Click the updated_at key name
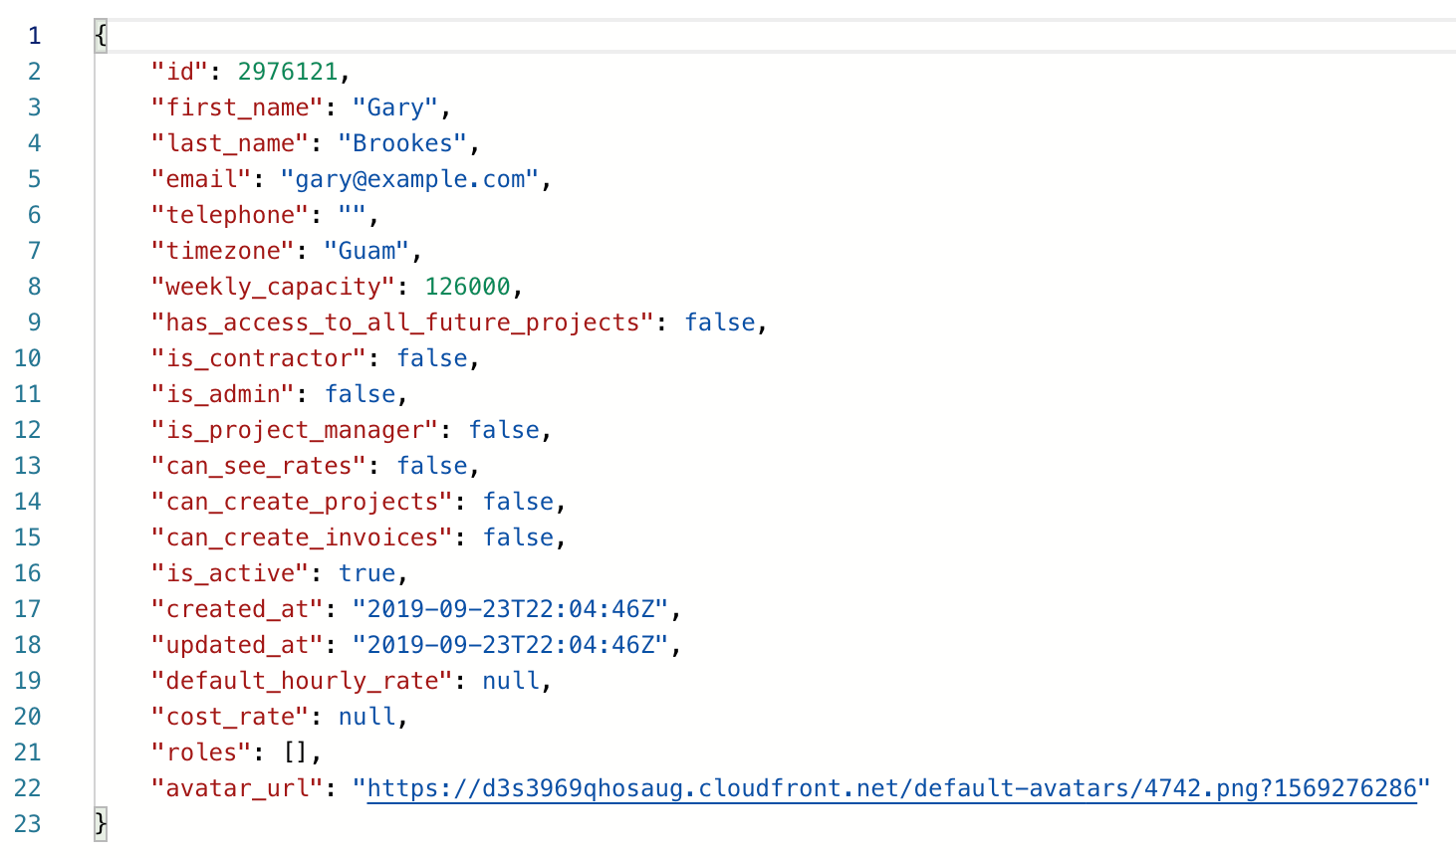The width and height of the screenshot is (1456, 858). point(237,645)
